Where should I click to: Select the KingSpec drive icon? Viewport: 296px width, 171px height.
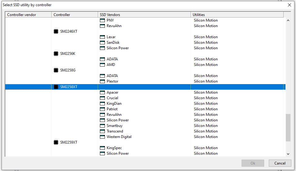pyautogui.click(x=102, y=148)
